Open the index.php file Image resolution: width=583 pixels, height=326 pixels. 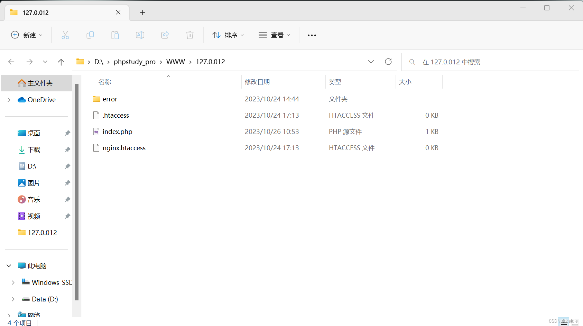point(117,132)
